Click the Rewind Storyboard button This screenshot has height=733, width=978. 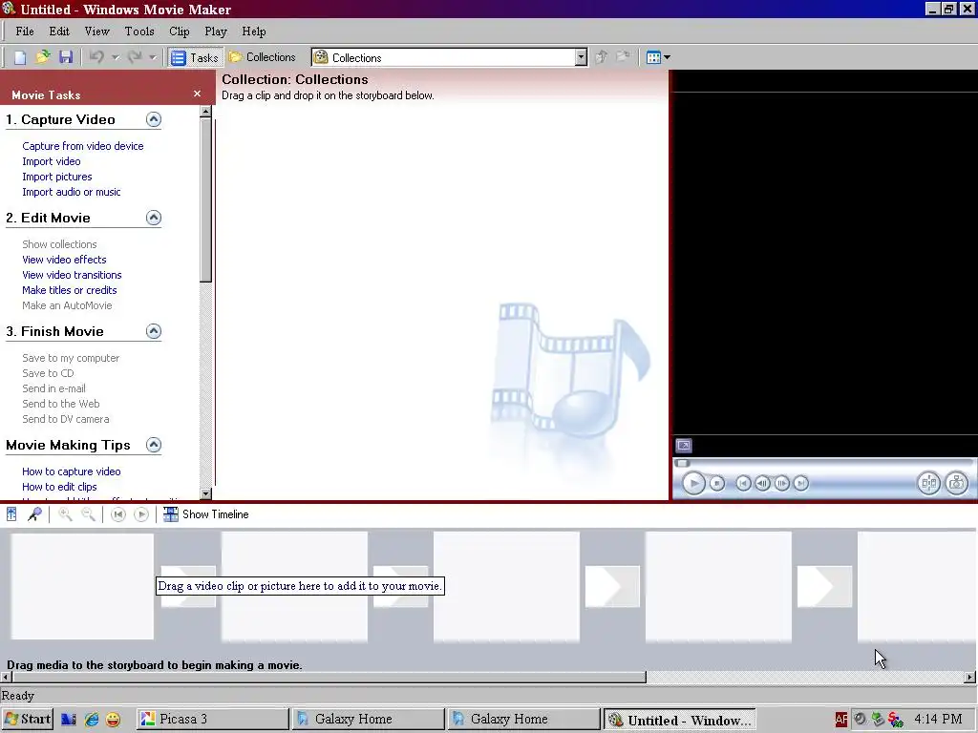tap(117, 514)
